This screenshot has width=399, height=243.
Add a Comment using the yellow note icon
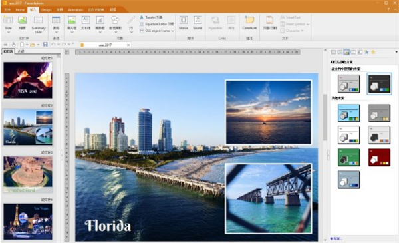click(x=249, y=23)
